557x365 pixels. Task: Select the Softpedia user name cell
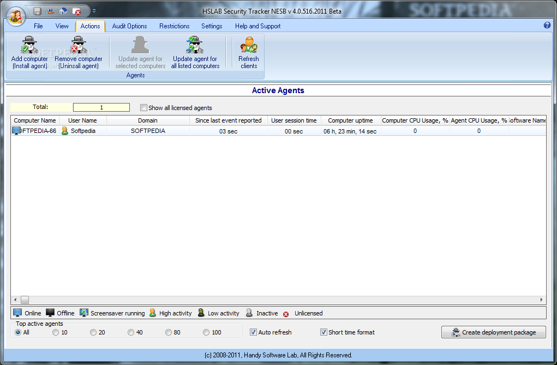tap(83, 131)
